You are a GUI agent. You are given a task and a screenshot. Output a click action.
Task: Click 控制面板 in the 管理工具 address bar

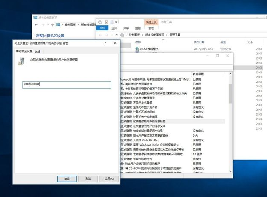(x=135, y=35)
